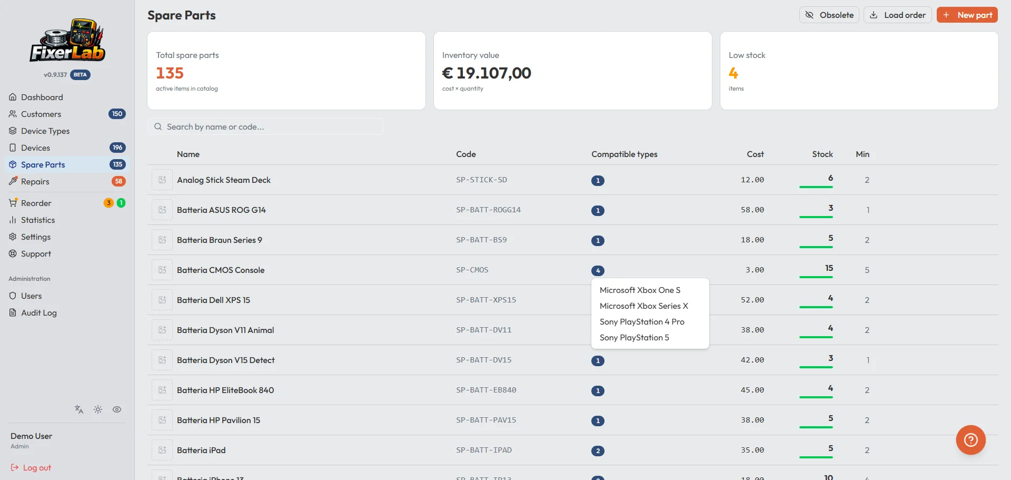Image resolution: width=1011 pixels, height=480 pixels.
Task: Click image placeholder for Batteria Dyson V15 Detect
Action: coord(162,360)
